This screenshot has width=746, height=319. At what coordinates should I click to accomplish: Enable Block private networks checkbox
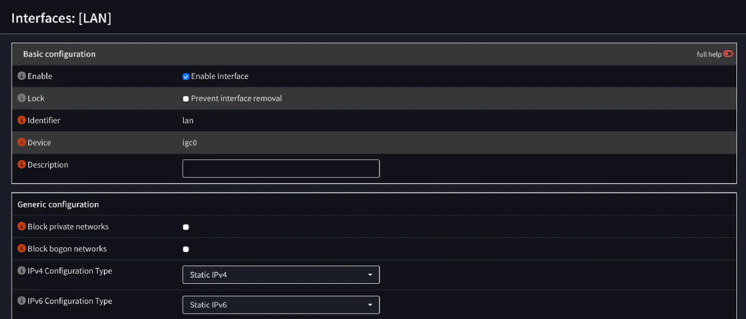tap(186, 227)
